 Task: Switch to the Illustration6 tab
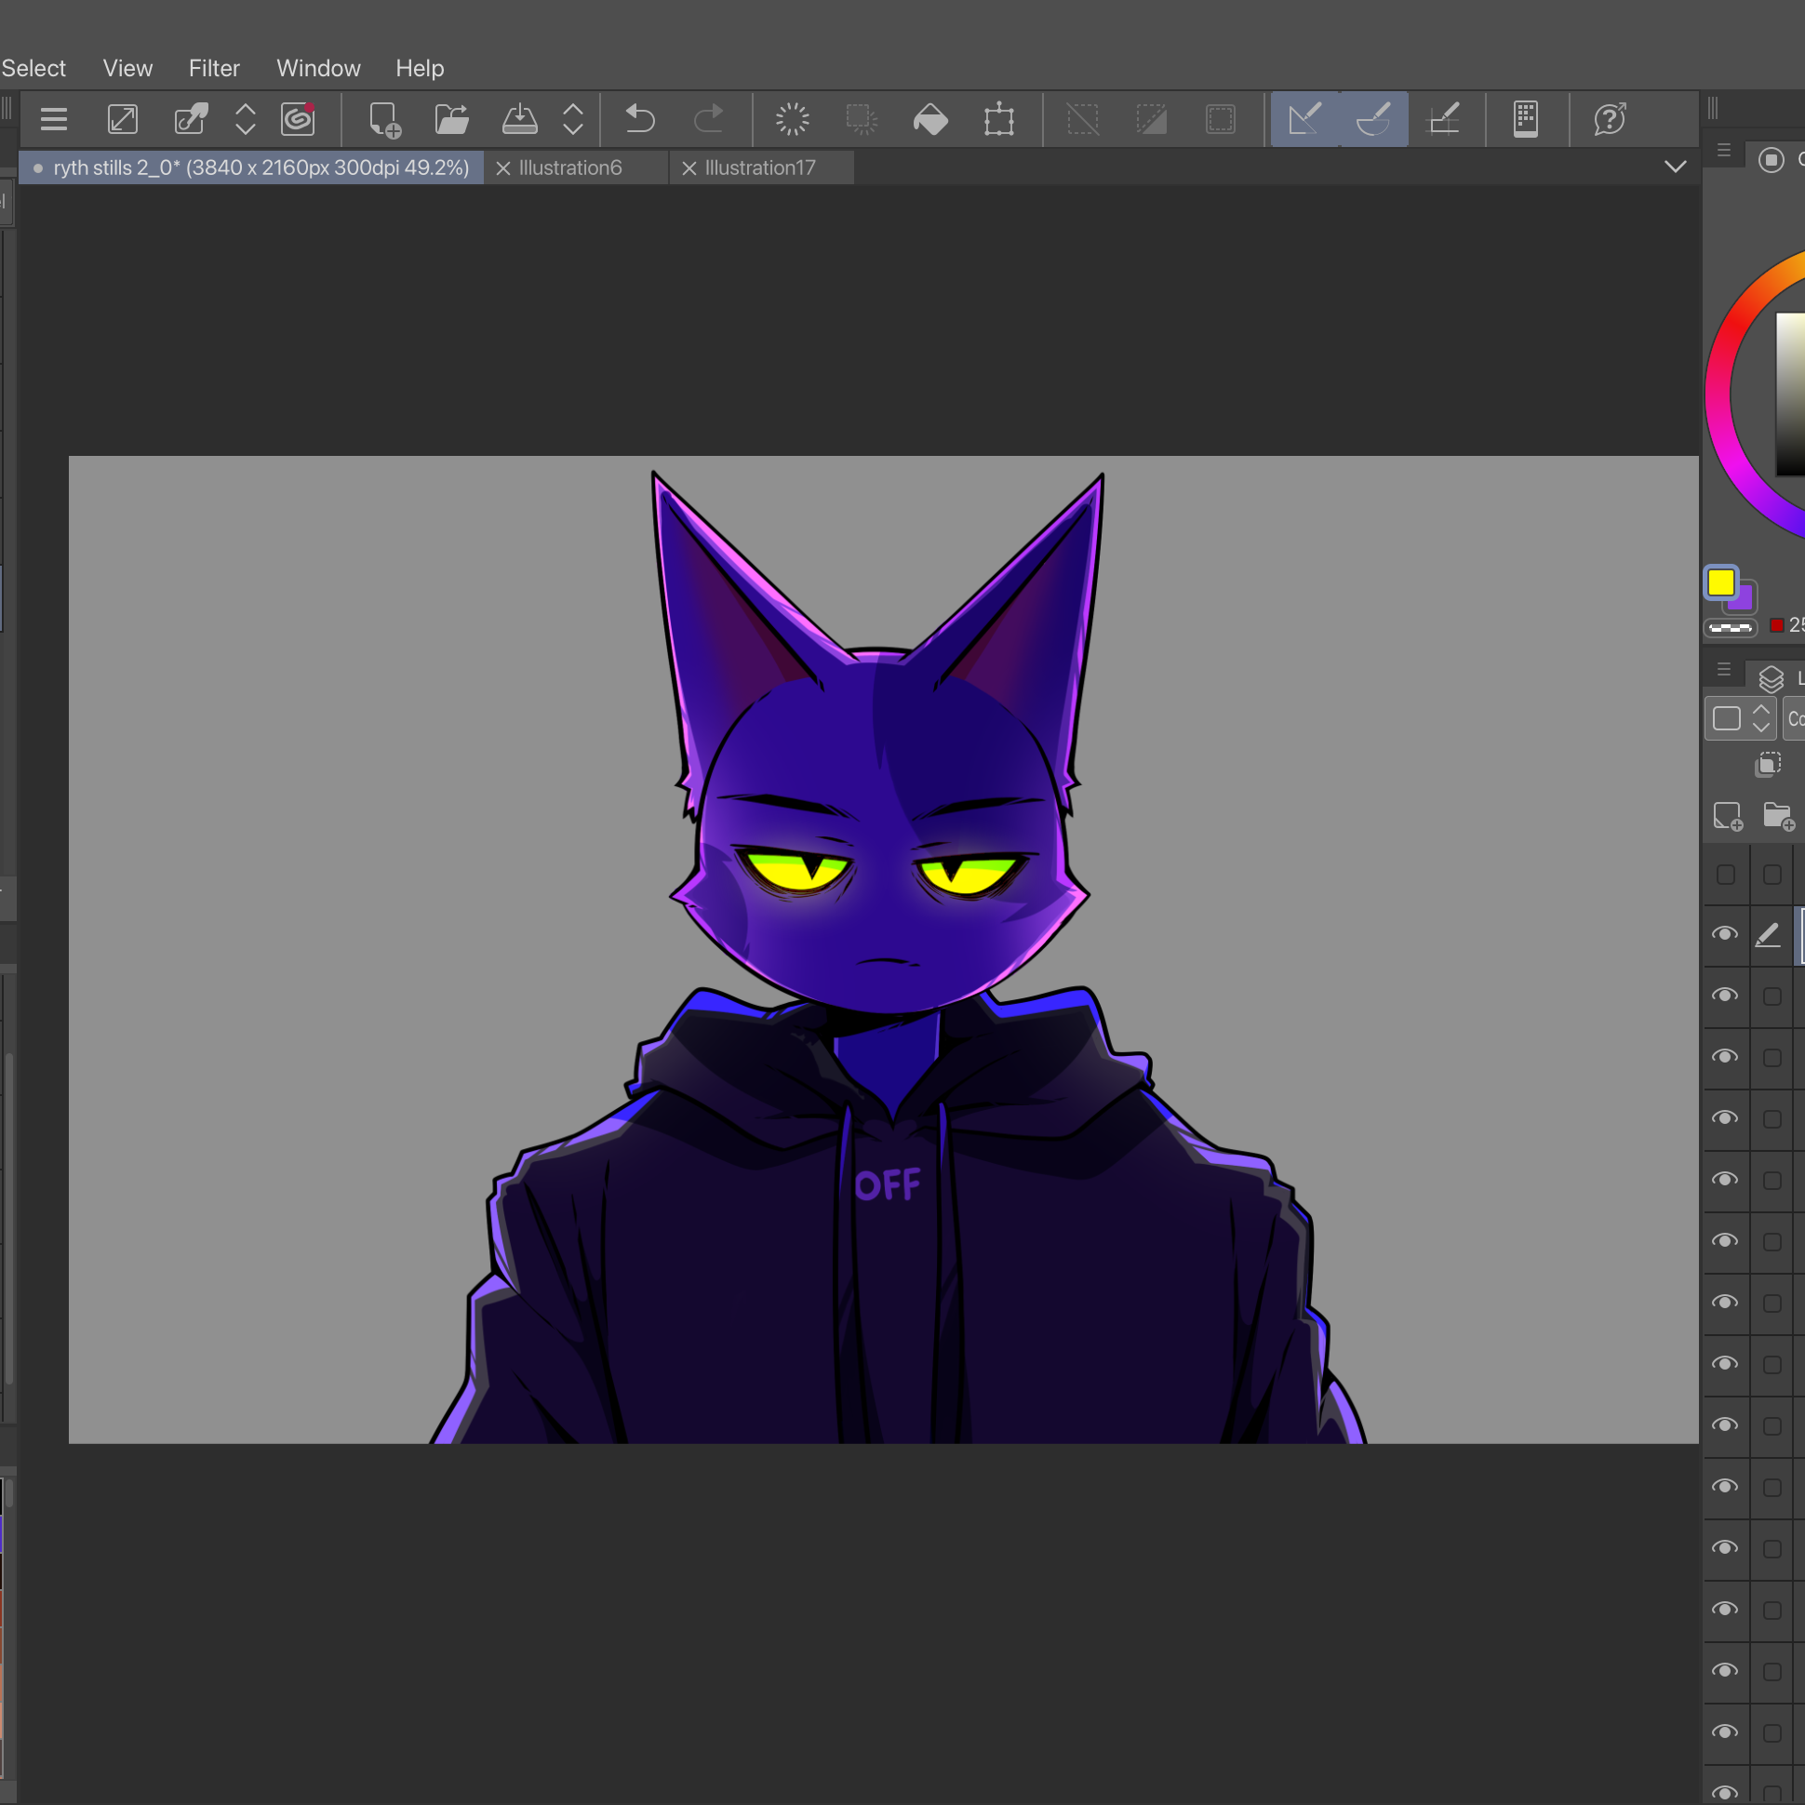570,168
